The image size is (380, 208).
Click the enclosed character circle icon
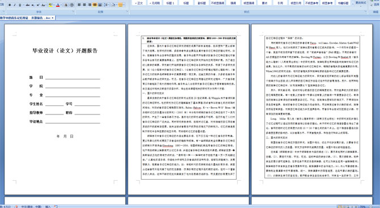coord(72,5)
